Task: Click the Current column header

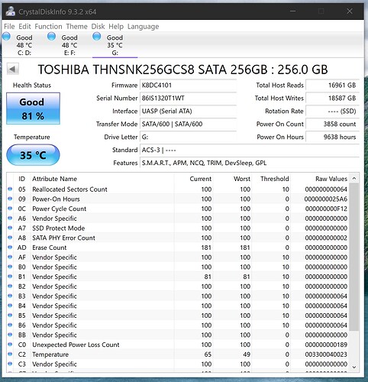Action: [194, 179]
